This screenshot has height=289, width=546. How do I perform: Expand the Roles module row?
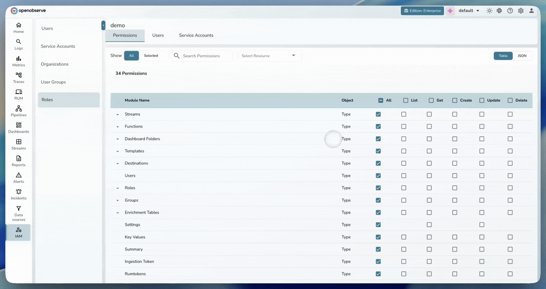pos(117,188)
